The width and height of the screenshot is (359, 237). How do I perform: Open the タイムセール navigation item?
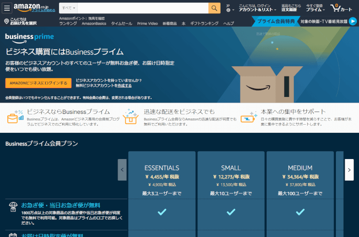point(121,24)
